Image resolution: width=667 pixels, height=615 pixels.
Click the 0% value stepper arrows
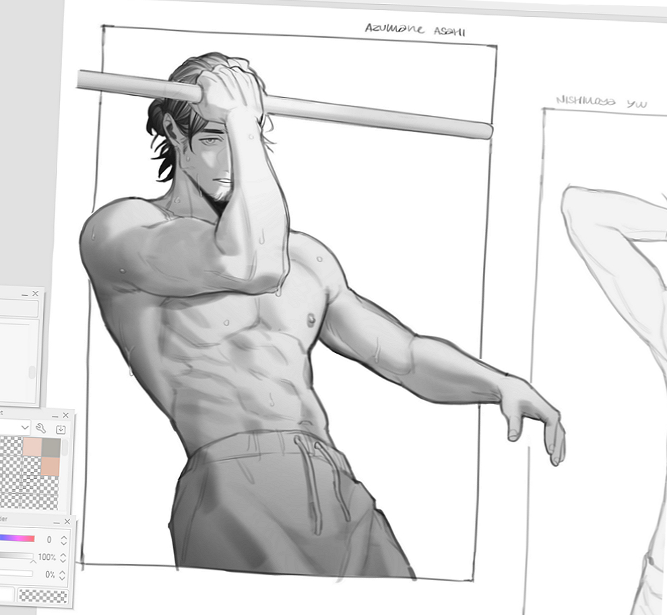tap(62, 575)
